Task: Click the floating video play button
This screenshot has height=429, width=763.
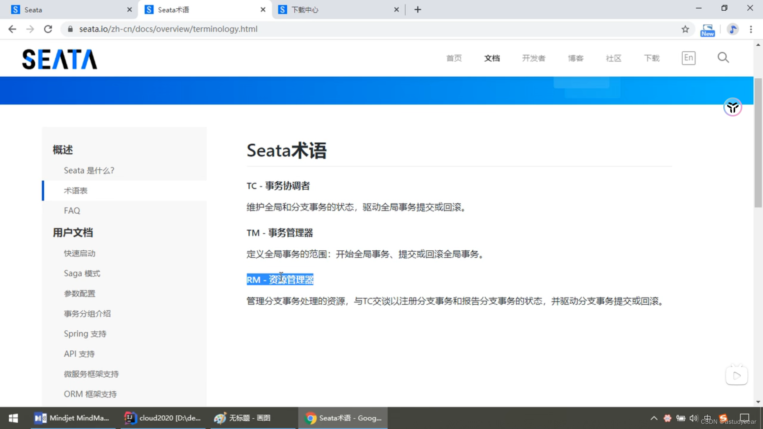Action: (736, 375)
